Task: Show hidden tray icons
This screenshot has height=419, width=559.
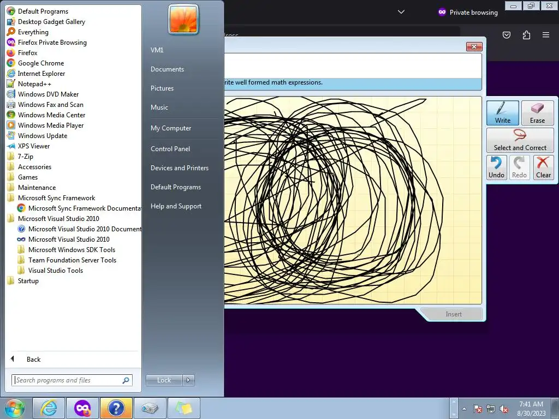Action: 464,409
